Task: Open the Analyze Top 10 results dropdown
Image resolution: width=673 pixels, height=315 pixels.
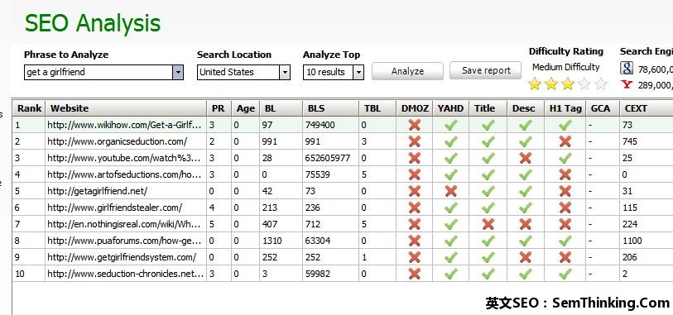Action: pyautogui.click(x=358, y=73)
